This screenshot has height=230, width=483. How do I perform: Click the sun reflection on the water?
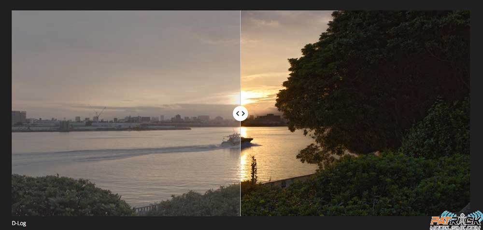point(244,160)
